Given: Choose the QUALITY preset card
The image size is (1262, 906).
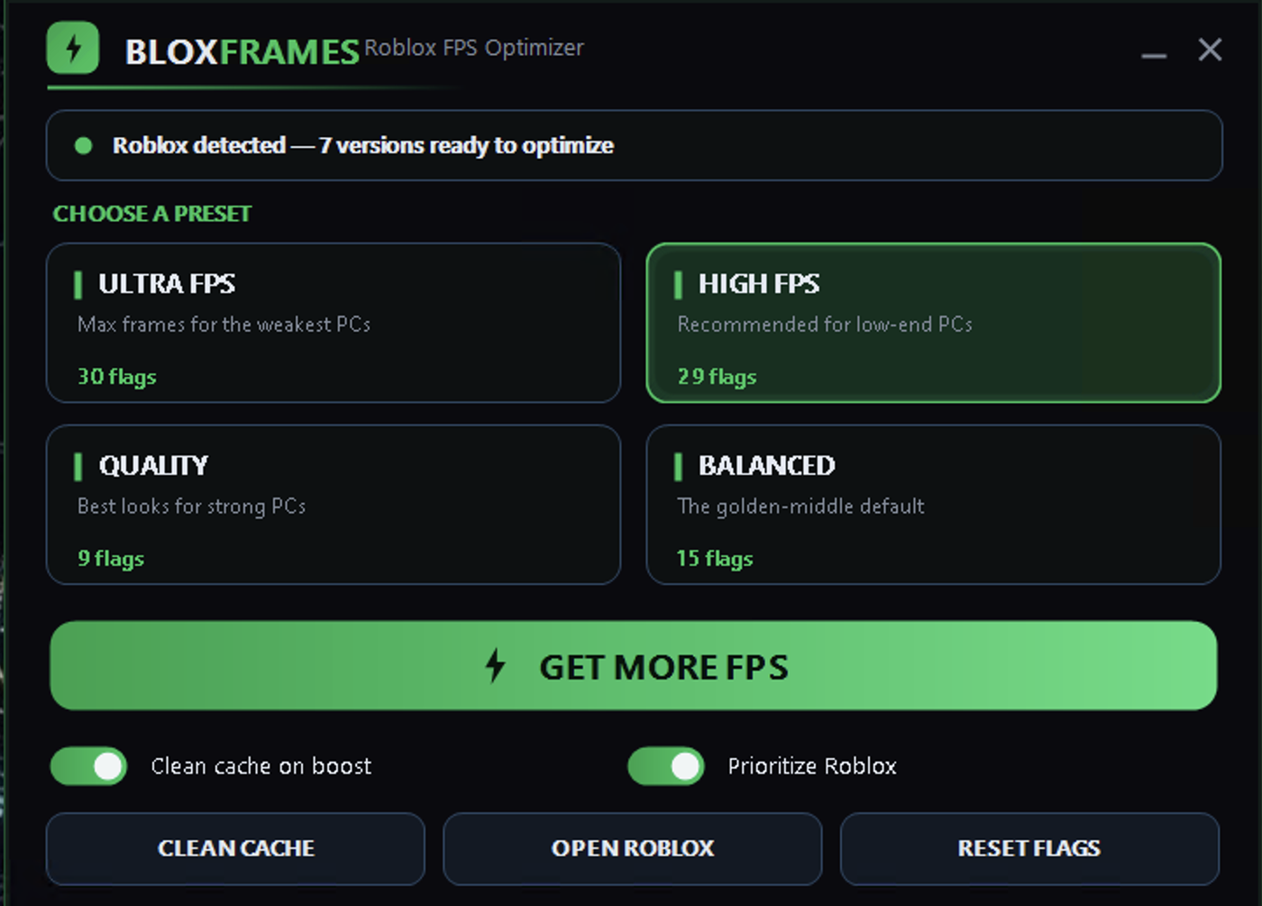Looking at the screenshot, I should point(334,505).
